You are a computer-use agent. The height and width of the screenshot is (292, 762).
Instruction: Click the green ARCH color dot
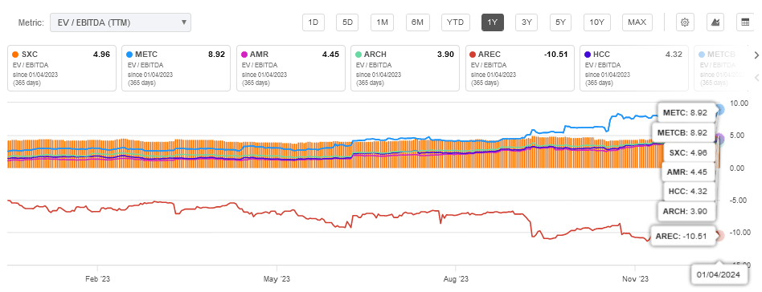click(359, 55)
